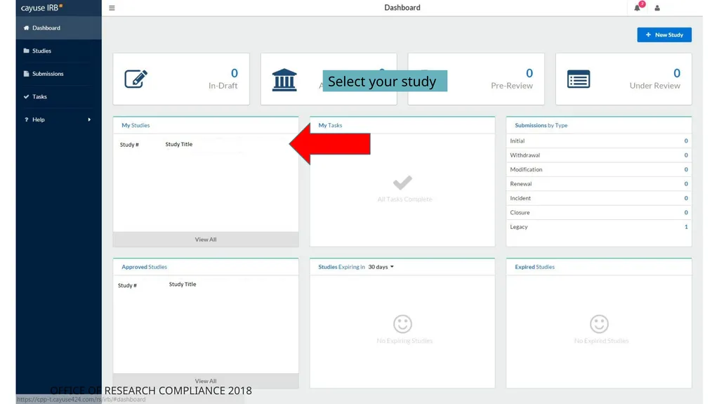This screenshot has width=719, height=404.
Task: Click the No Expired Studies smiley
Action: 599,324
